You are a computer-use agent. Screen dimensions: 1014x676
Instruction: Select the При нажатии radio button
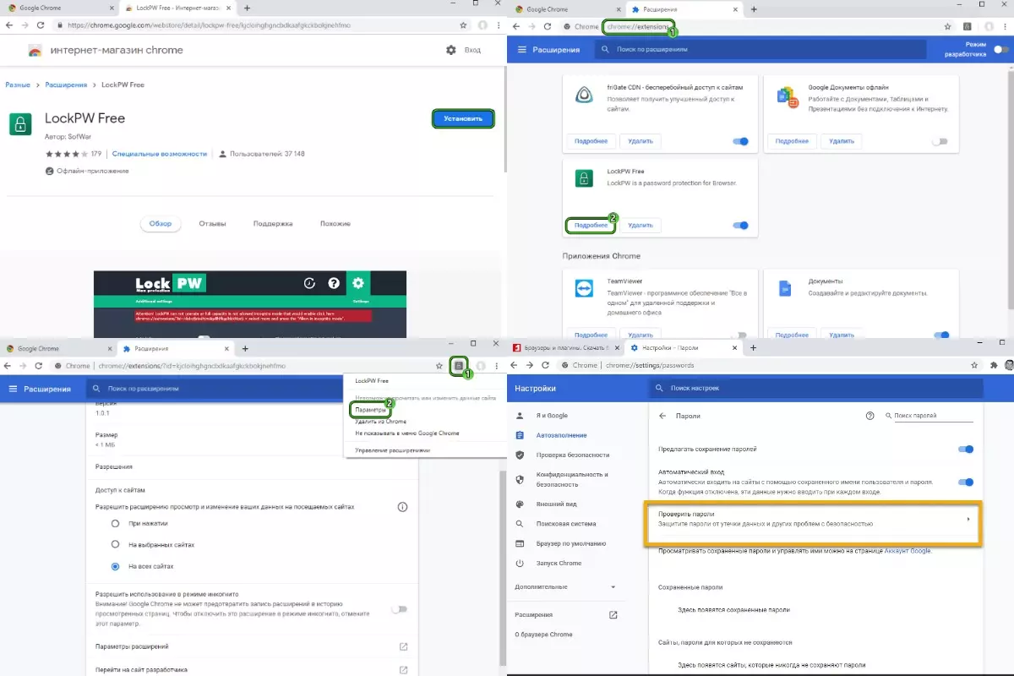(x=116, y=524)
